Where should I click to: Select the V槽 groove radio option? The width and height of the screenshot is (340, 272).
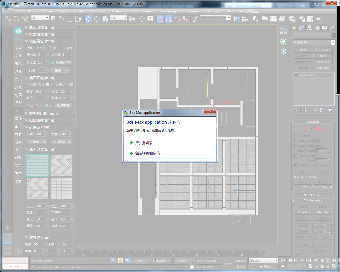pyautogui.click(x=28, y=85)
